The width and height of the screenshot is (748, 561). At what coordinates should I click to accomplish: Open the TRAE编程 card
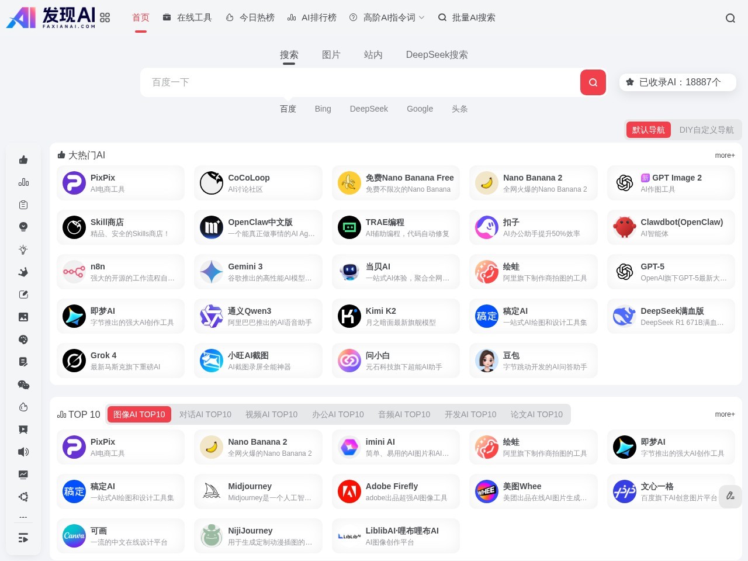(x=396, y=227)
